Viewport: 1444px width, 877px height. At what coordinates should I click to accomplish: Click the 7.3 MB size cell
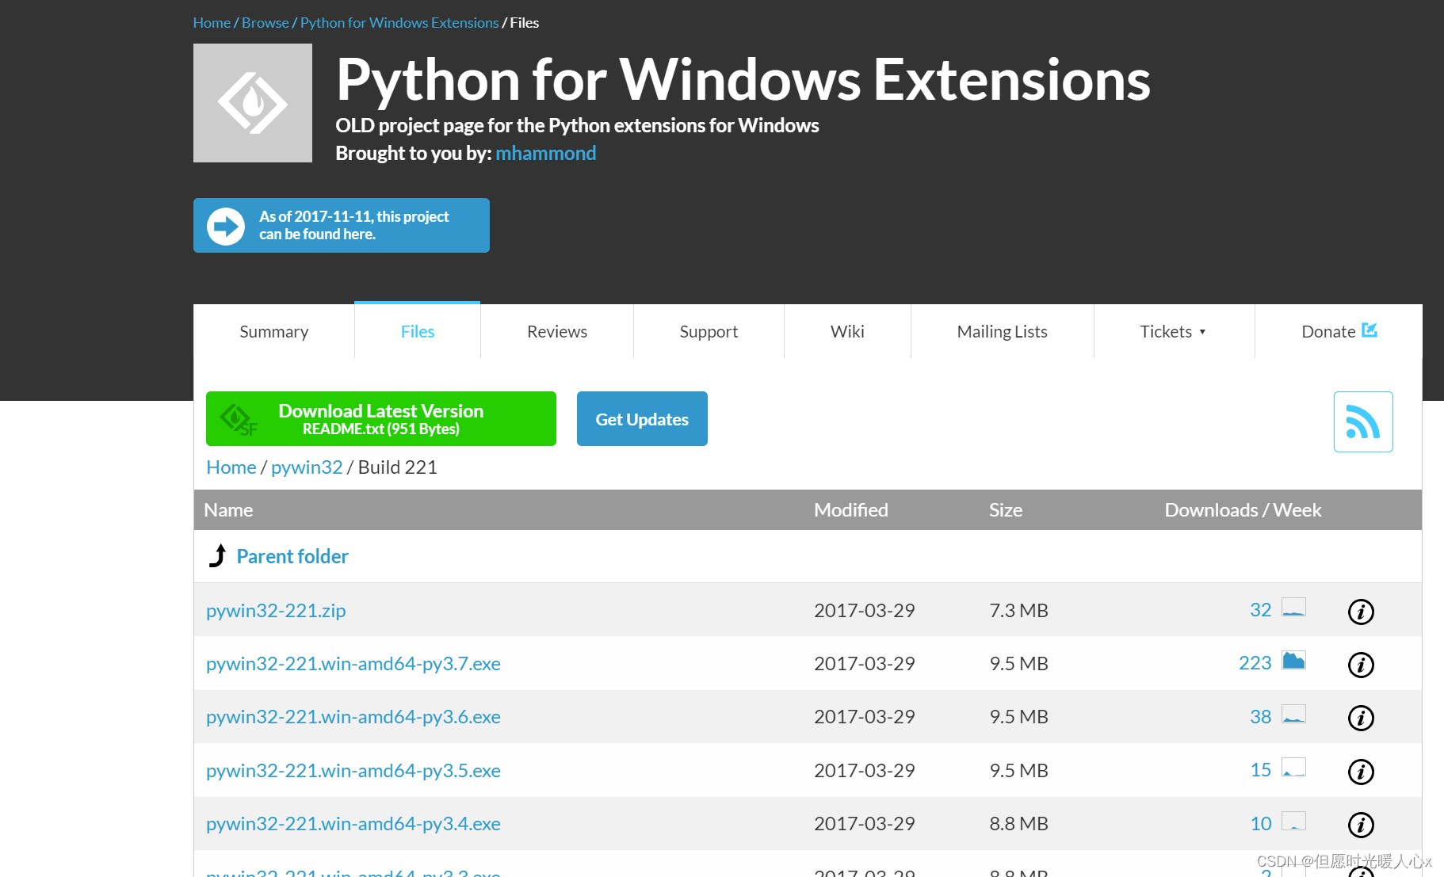click(1018, 610)
